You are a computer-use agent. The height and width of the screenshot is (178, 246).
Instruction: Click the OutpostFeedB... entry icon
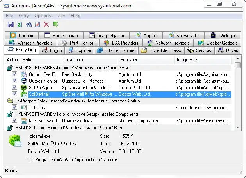click(24, 74)
